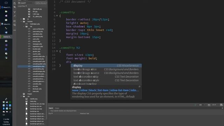Screen dimensions: 224x126
Task: Open the site selector dropdown in Files panel
Action: click(26, 3)
